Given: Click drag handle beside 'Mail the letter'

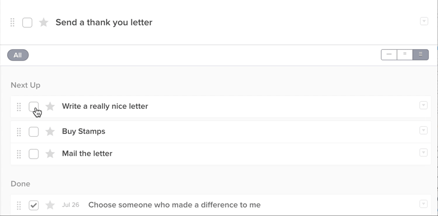Looking at the screenshot, I should click(19, 154).
